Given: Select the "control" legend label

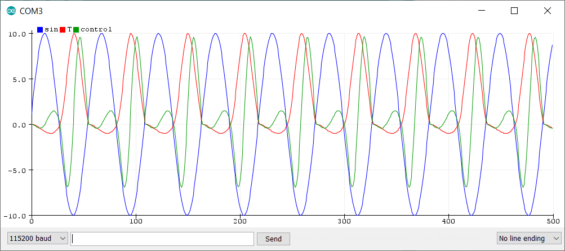Looking at the screenshot, I should click(x=96, y=29).
